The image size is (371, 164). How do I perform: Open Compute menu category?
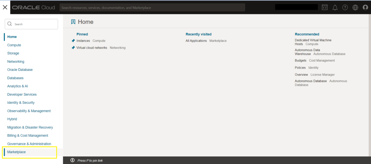point(14,45)
